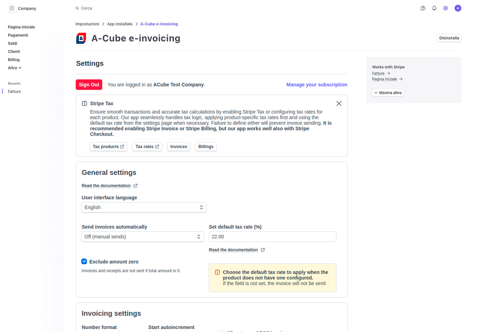
Task: Open the help question-mark icon
Action: coord(423,8)
